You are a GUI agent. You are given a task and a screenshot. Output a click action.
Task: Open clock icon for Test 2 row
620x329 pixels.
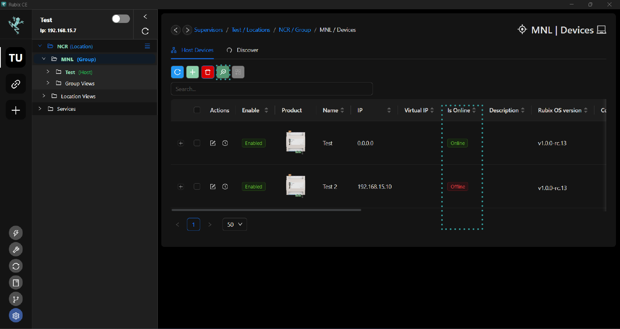tap(225, 186)
